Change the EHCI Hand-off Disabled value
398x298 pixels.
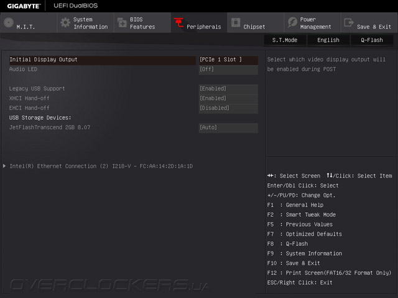[x=228, y=108]
